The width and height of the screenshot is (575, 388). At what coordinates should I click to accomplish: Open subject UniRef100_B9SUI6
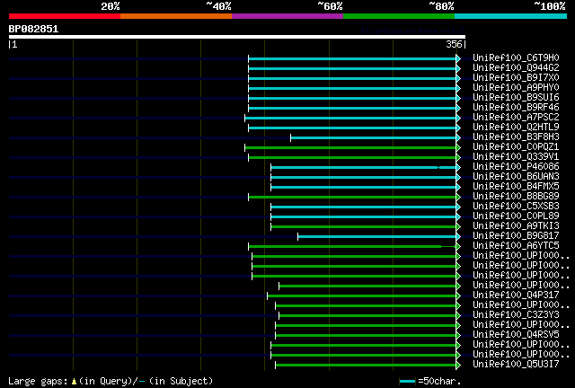[x=516, y=98]
